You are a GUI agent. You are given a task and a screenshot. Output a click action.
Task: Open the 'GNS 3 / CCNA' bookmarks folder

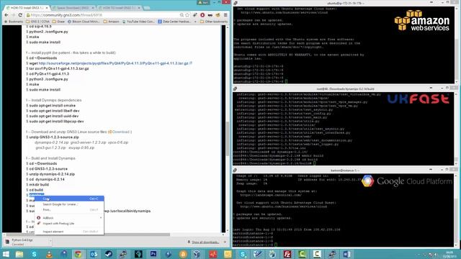38,22
